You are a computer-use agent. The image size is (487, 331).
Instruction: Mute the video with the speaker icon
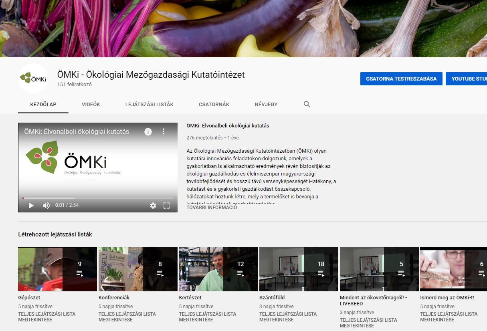coord(46,206)
